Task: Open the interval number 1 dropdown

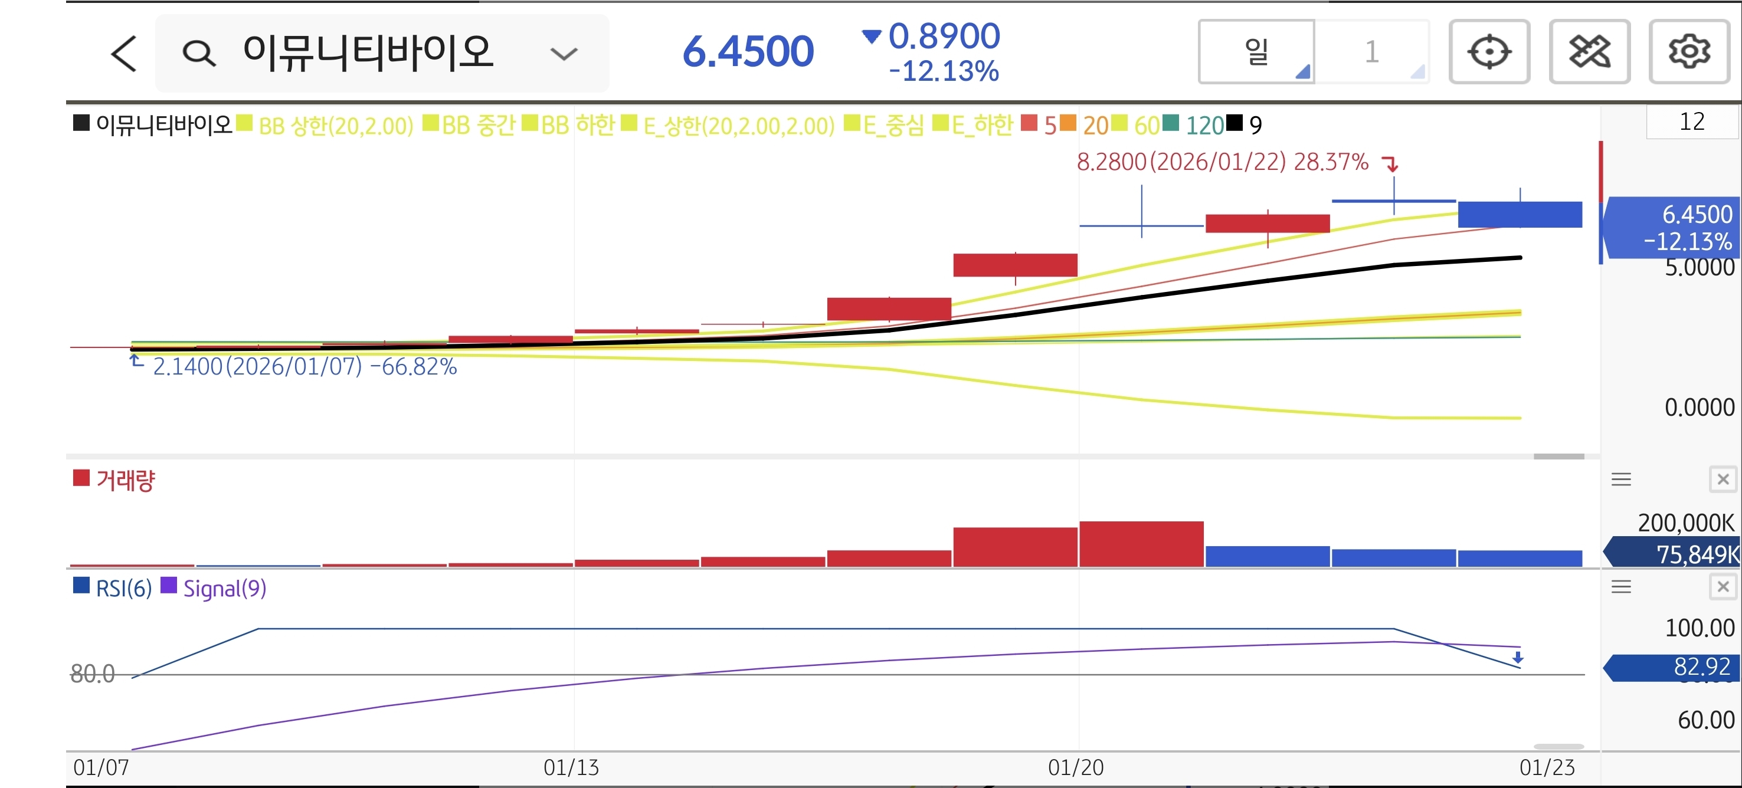Action: click(x=1371, y=52)
